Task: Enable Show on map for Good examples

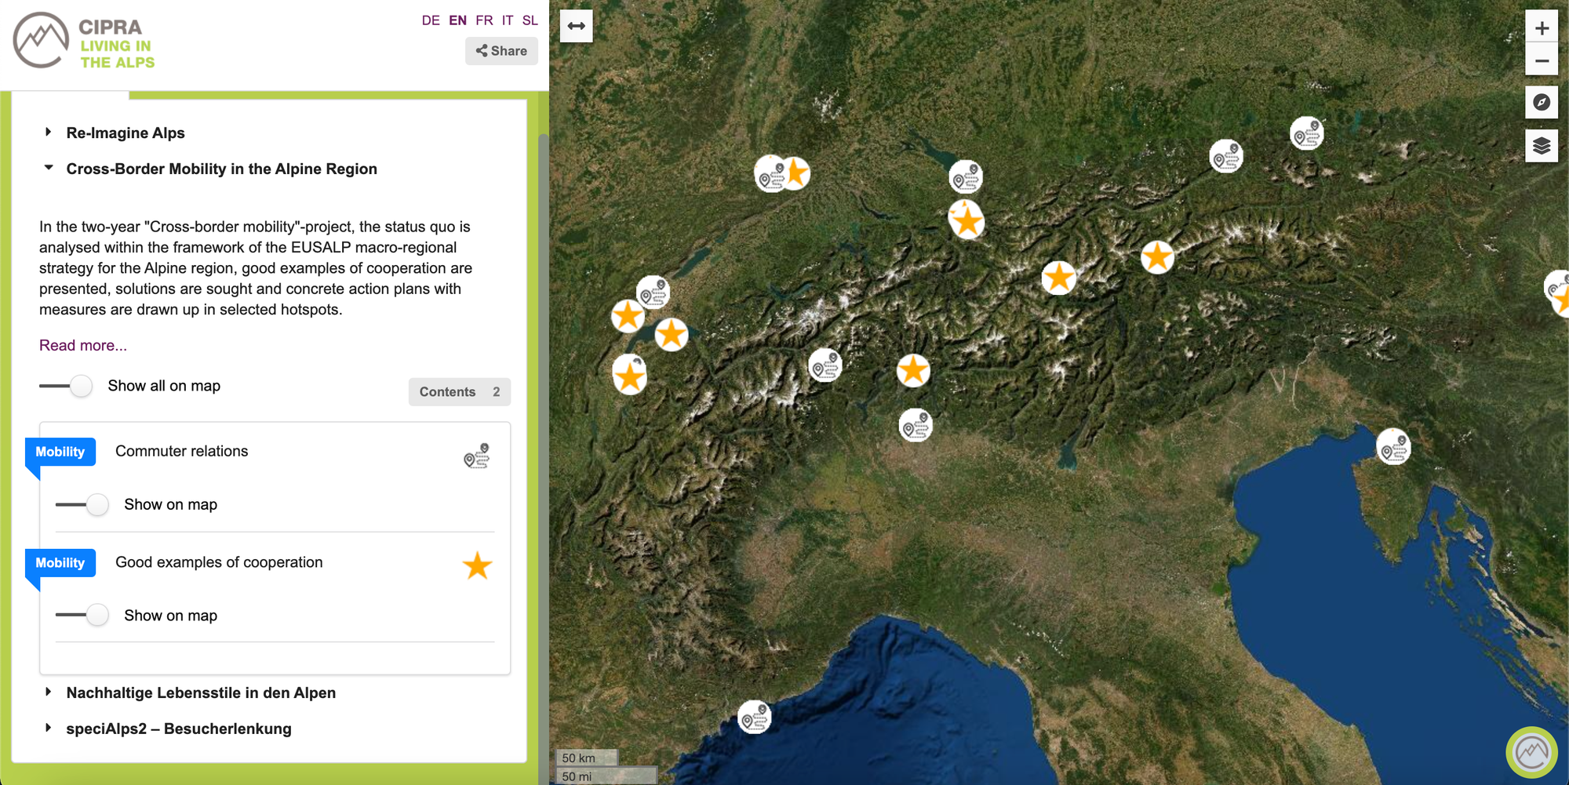Action: [83, 616]
